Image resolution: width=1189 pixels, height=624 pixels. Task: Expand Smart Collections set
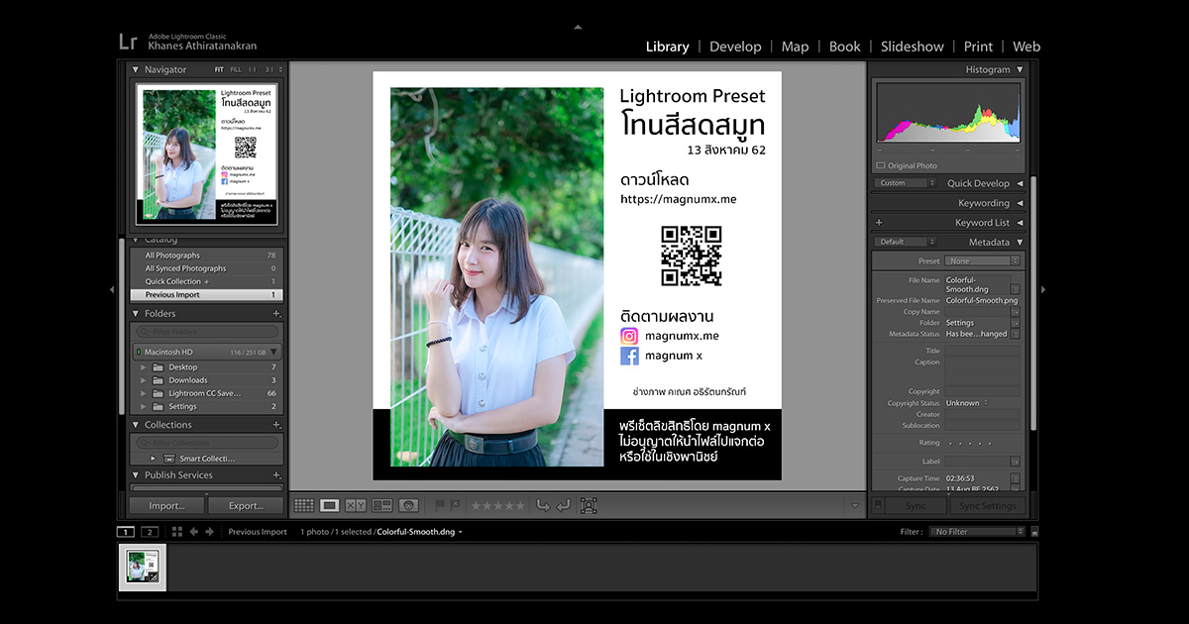point(154,459)
